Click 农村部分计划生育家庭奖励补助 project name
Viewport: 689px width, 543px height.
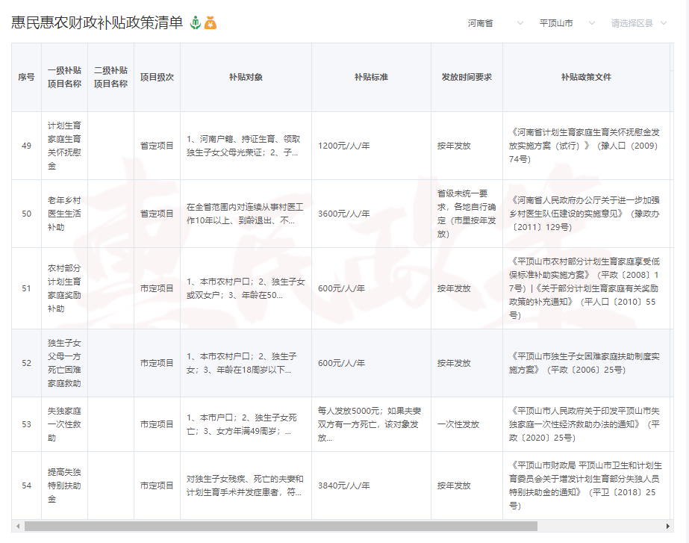(x=65, y=288)
